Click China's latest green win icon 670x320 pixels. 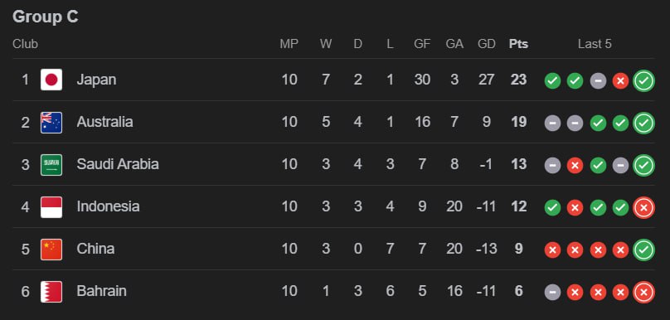643,250
